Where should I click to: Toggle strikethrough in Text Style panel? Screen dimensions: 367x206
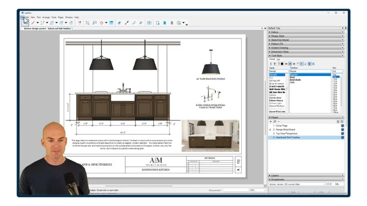click(x=275, y=64)
